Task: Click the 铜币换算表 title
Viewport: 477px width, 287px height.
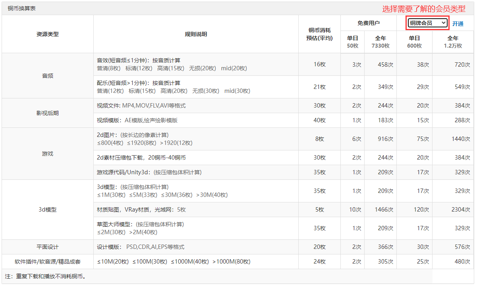Action: coord(21,8)
